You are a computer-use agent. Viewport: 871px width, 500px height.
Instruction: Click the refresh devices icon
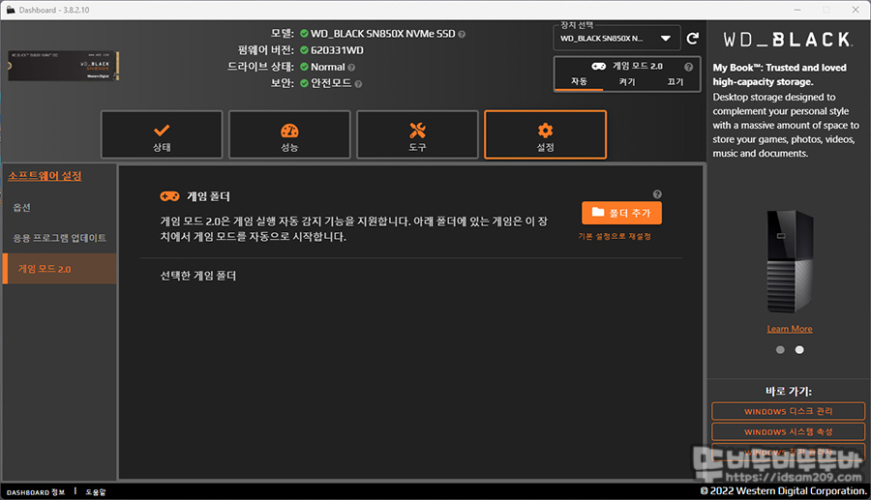(693, 39)
